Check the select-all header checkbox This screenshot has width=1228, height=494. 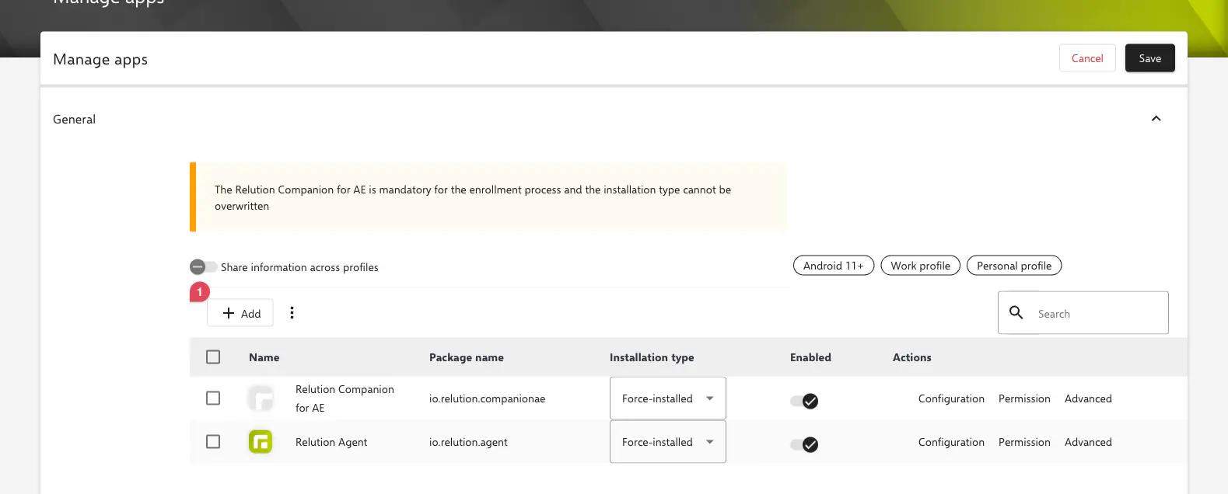pyautogui.click(x=213, y=357)
